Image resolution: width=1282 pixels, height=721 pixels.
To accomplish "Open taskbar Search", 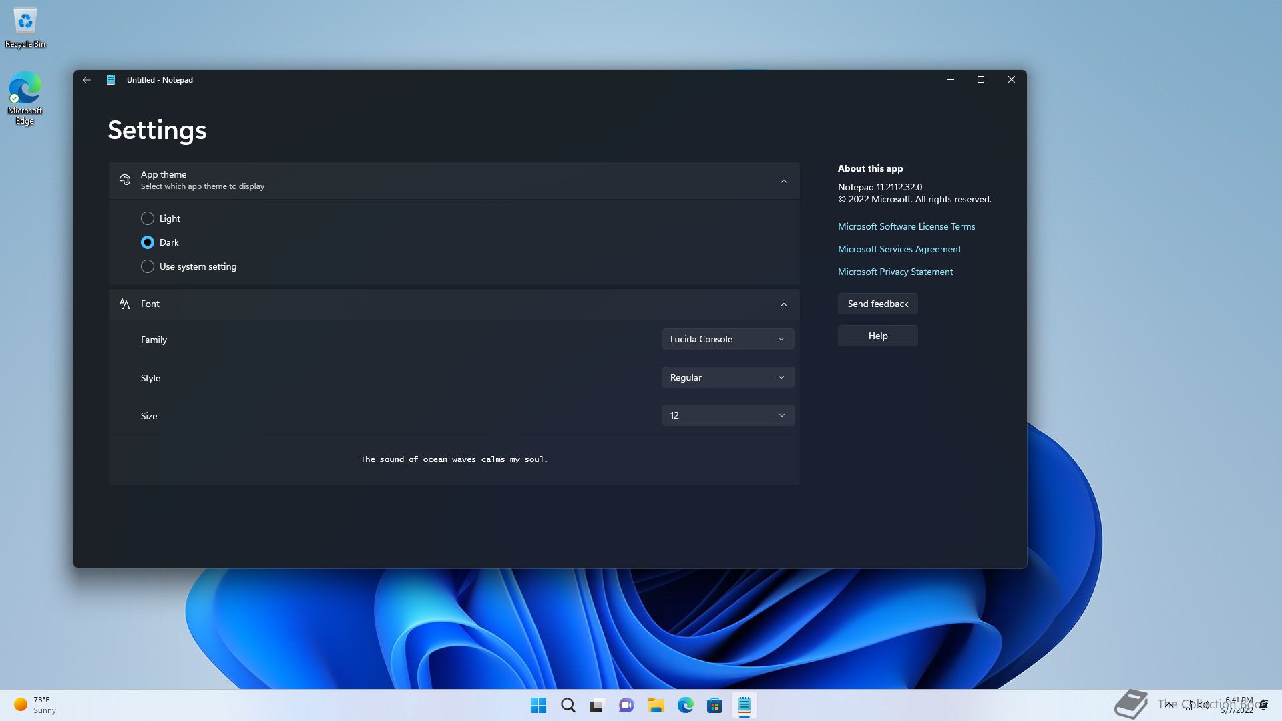I will tap(568, 705).
